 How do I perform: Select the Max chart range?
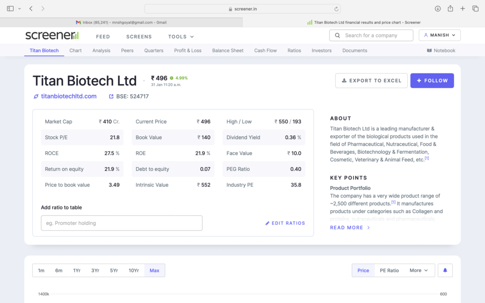[154, 270]
